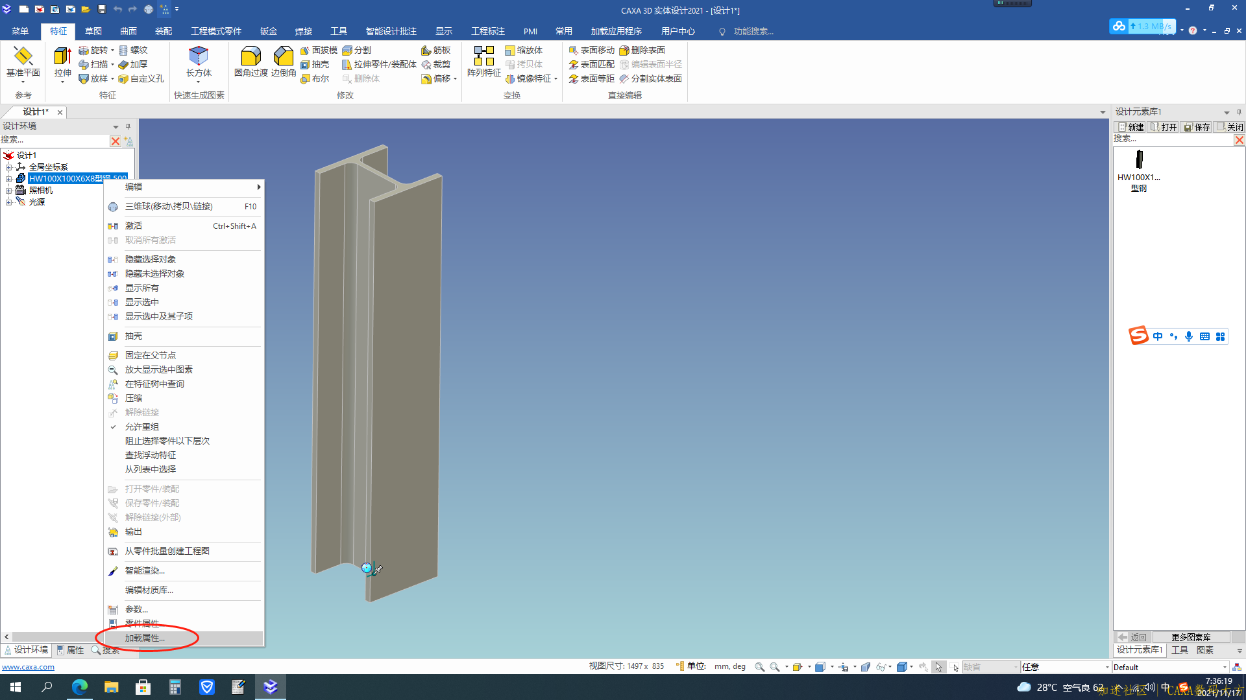Select the 表面匹配 match face tool
Image resolution: width=1246 pixels, height=700 pixels.
(591, 64)
